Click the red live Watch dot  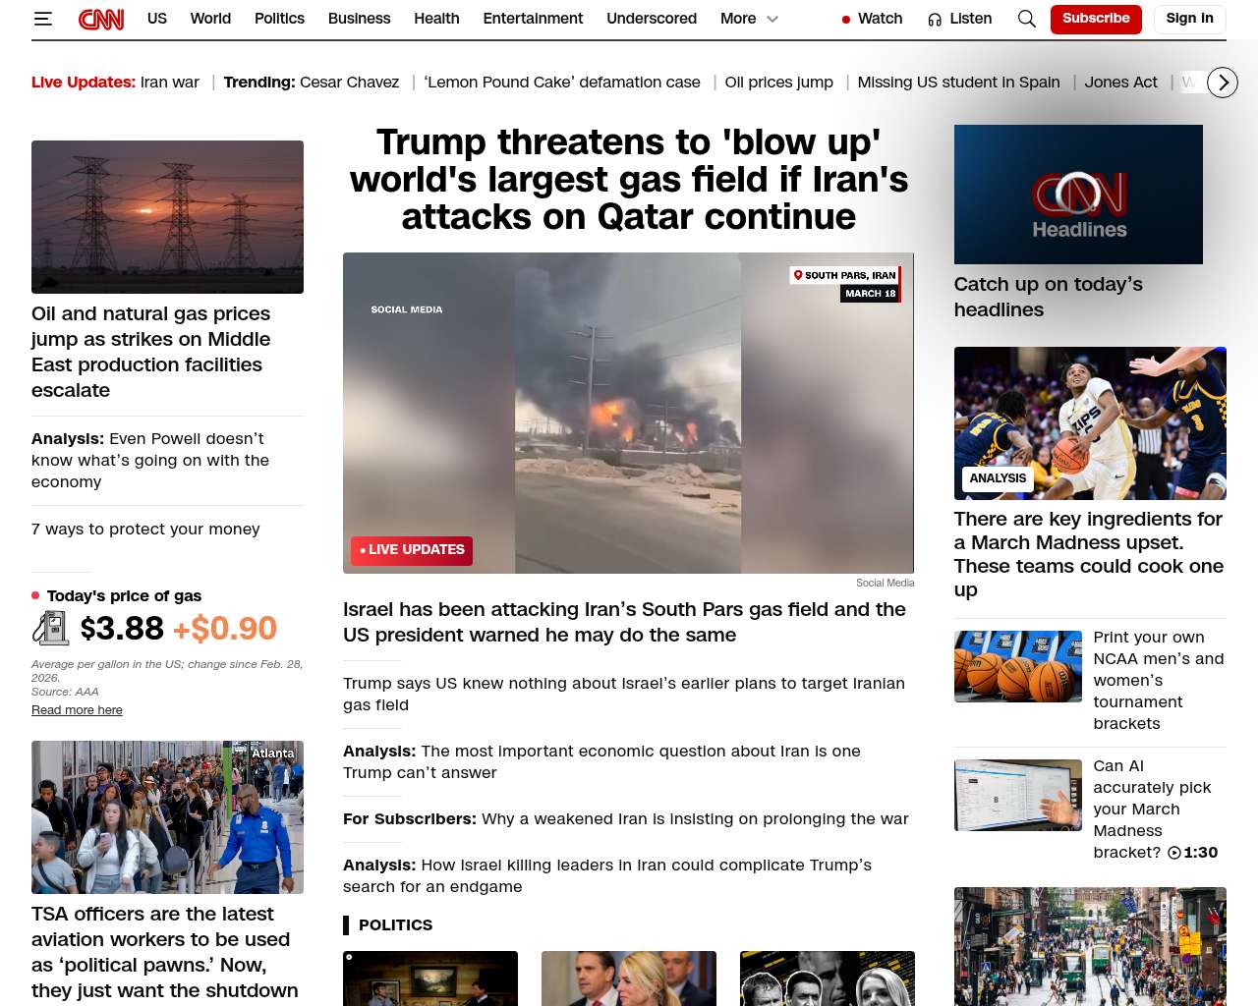click(x=846, y=20)
